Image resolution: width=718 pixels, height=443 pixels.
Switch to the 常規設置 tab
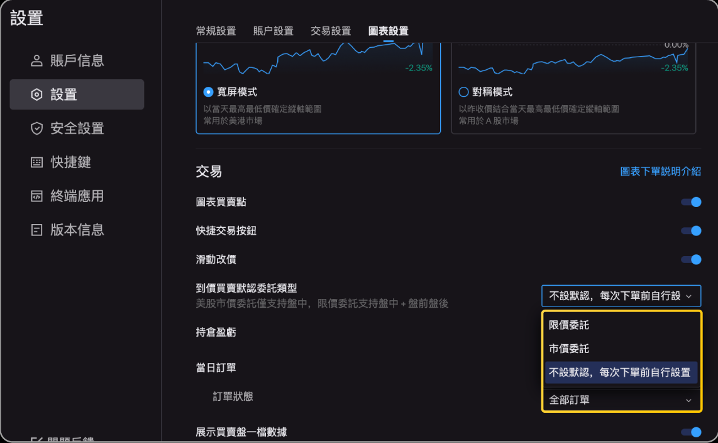click(216, 31)
